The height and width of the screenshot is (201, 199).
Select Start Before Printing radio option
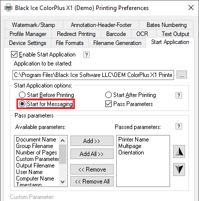pos(22,95)
